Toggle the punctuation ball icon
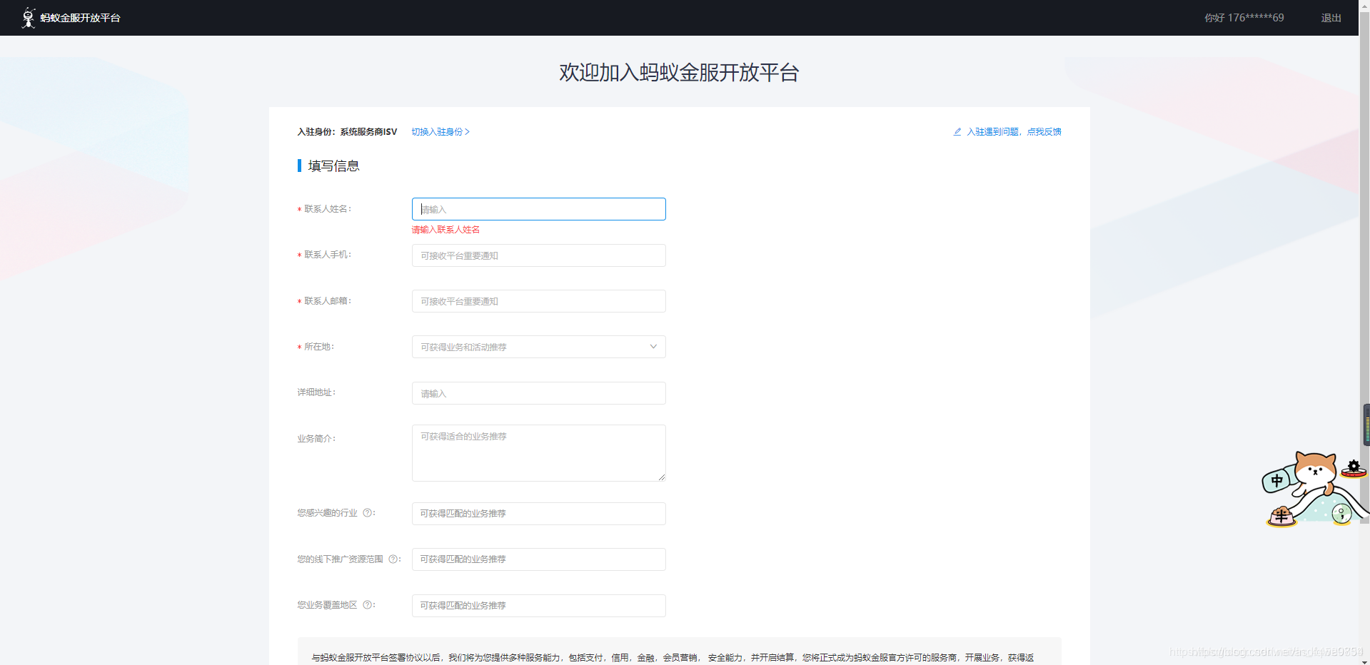Screen dimensions: 1370x665 coord(1342,514)
